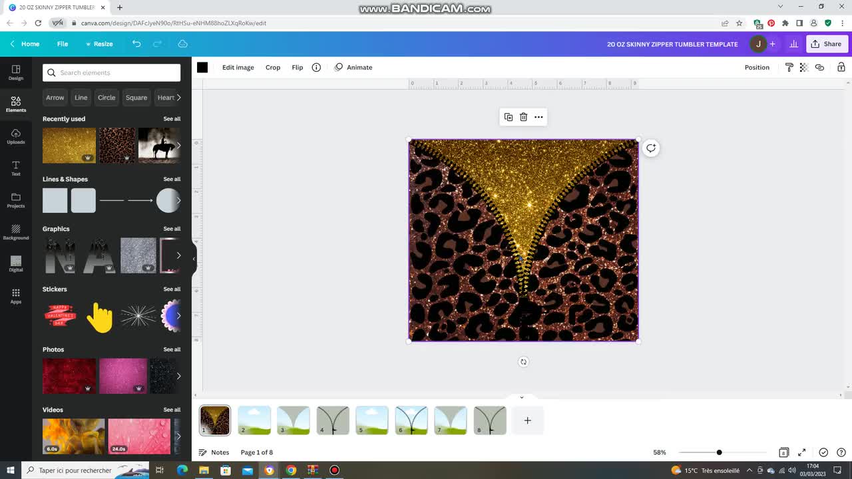The image size is (852, 479).
Task: Duplicate the selected image element
Action: (509, 117)
